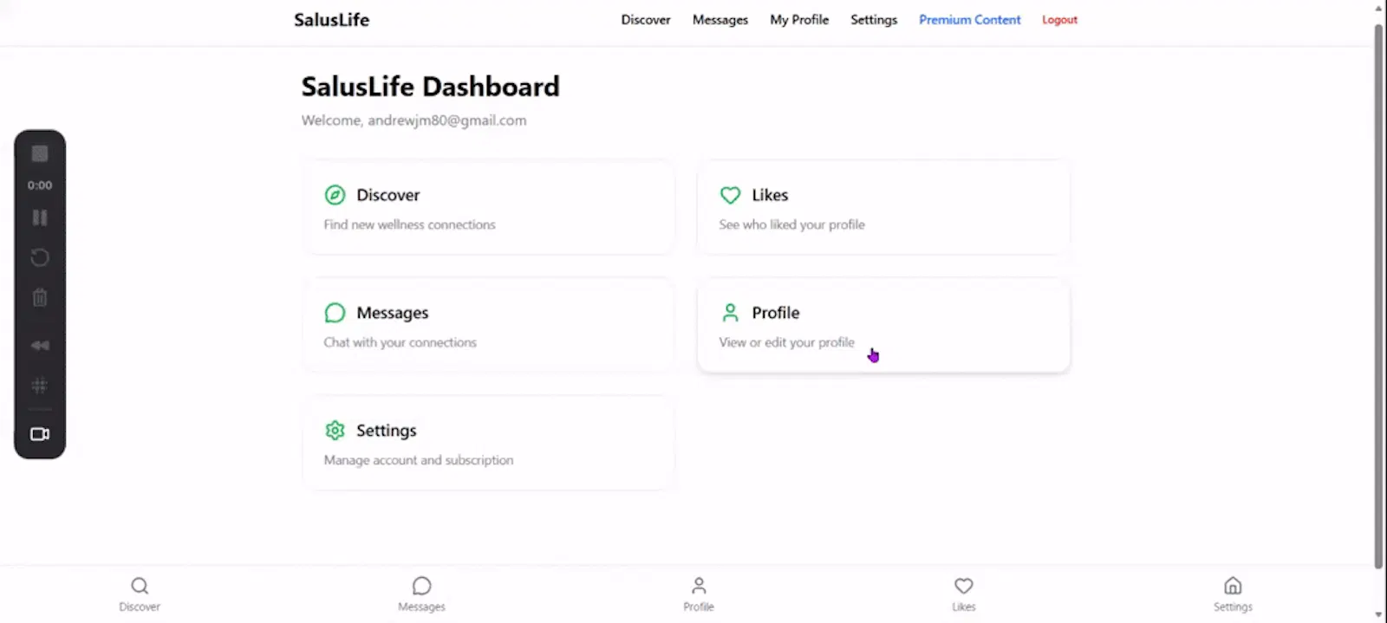Open the Discover card title
The width and height of the screenshot is (1387, 623).
(387, 195)
